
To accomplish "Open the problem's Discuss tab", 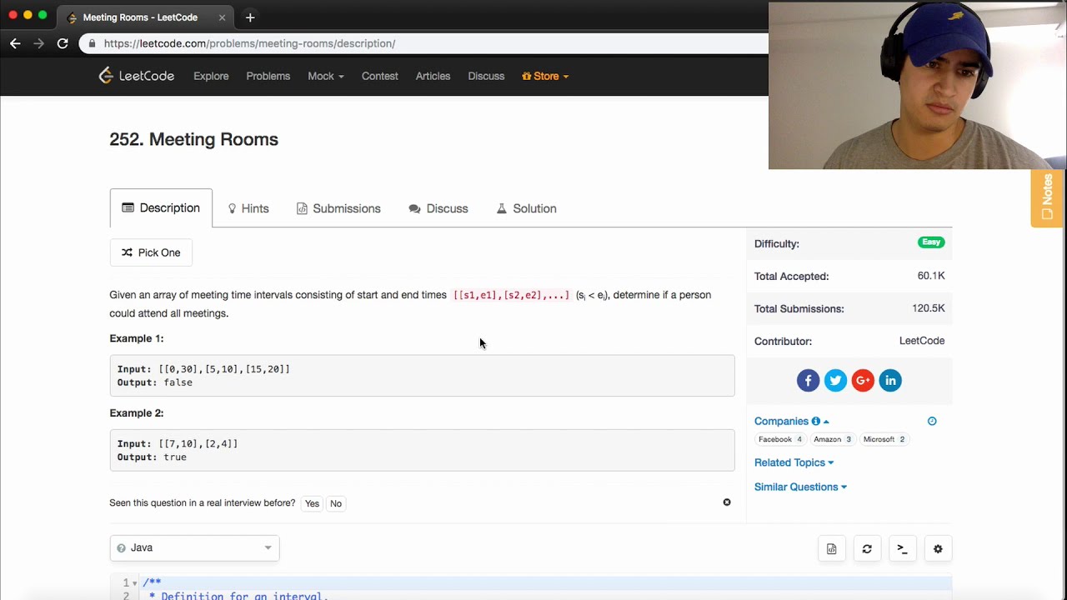I will [438, 208].
